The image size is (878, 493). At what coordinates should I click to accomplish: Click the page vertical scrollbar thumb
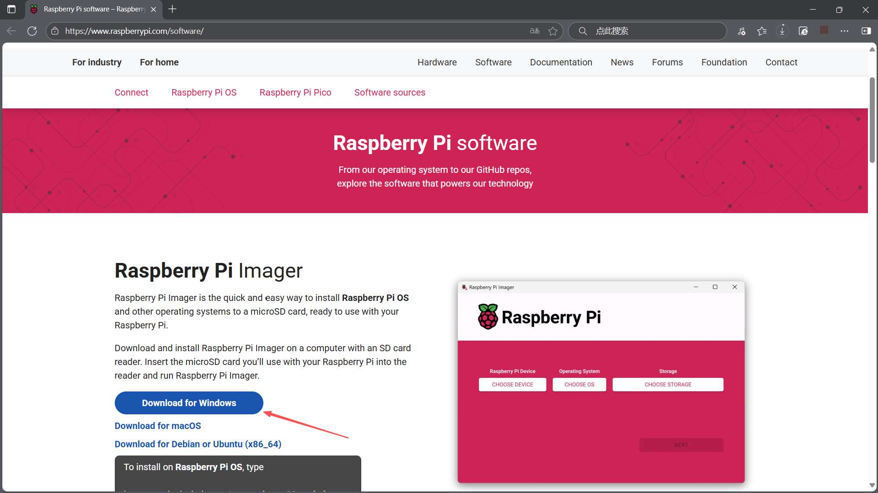coord(873,120)
